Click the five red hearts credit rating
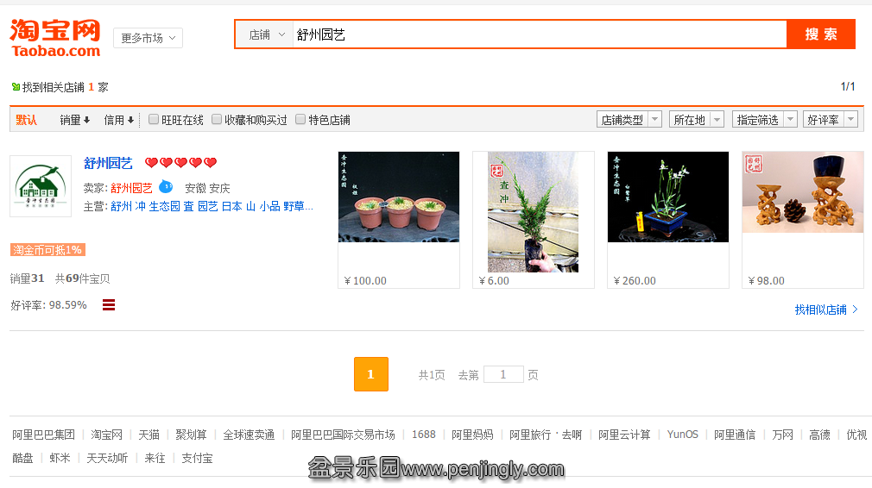The height and width of the screenshot is (488, 872). (180, 163)
